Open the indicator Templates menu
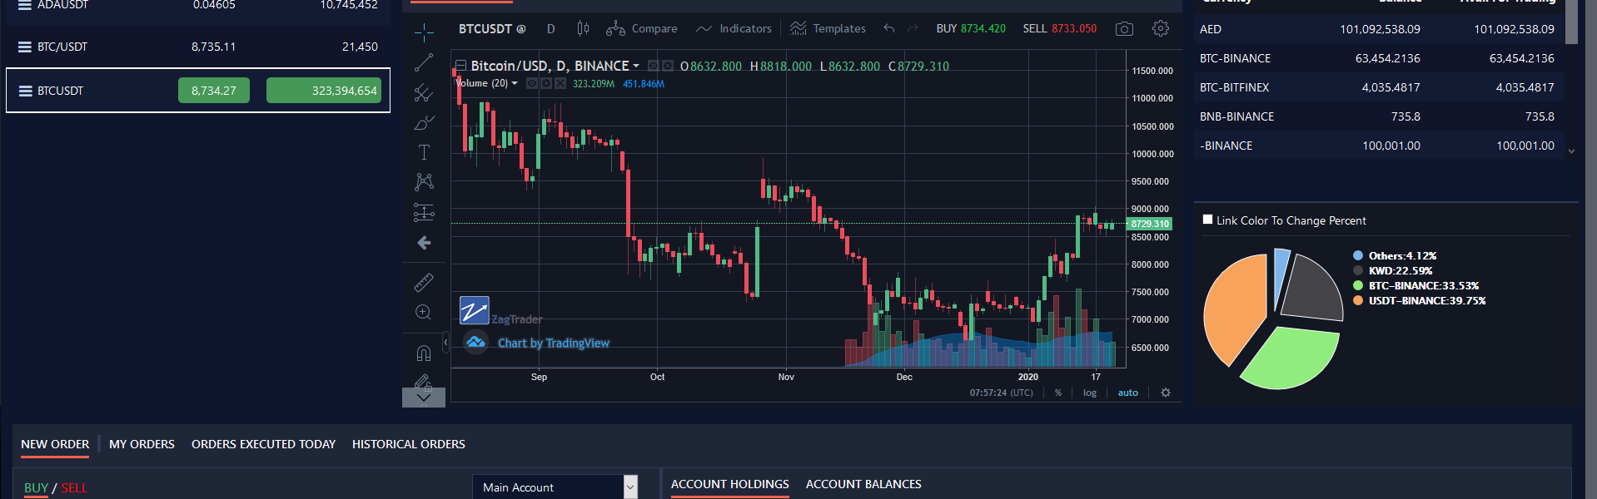 click(828, 28)
